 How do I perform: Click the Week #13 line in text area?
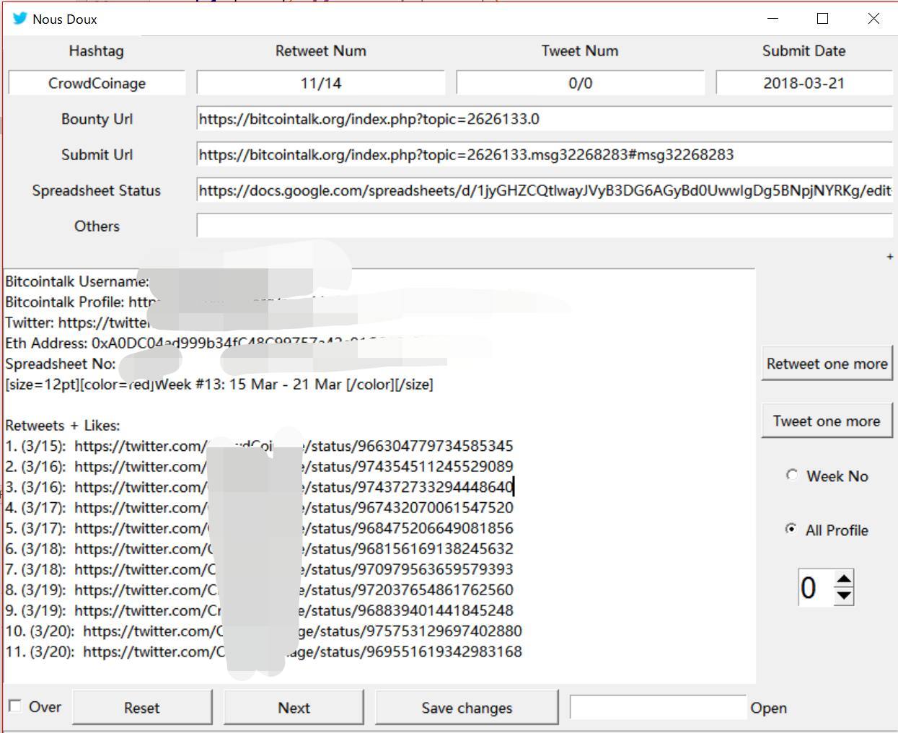click(x=219, y=385)
